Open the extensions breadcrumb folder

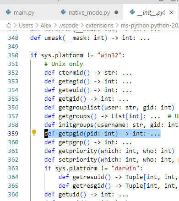99,25
